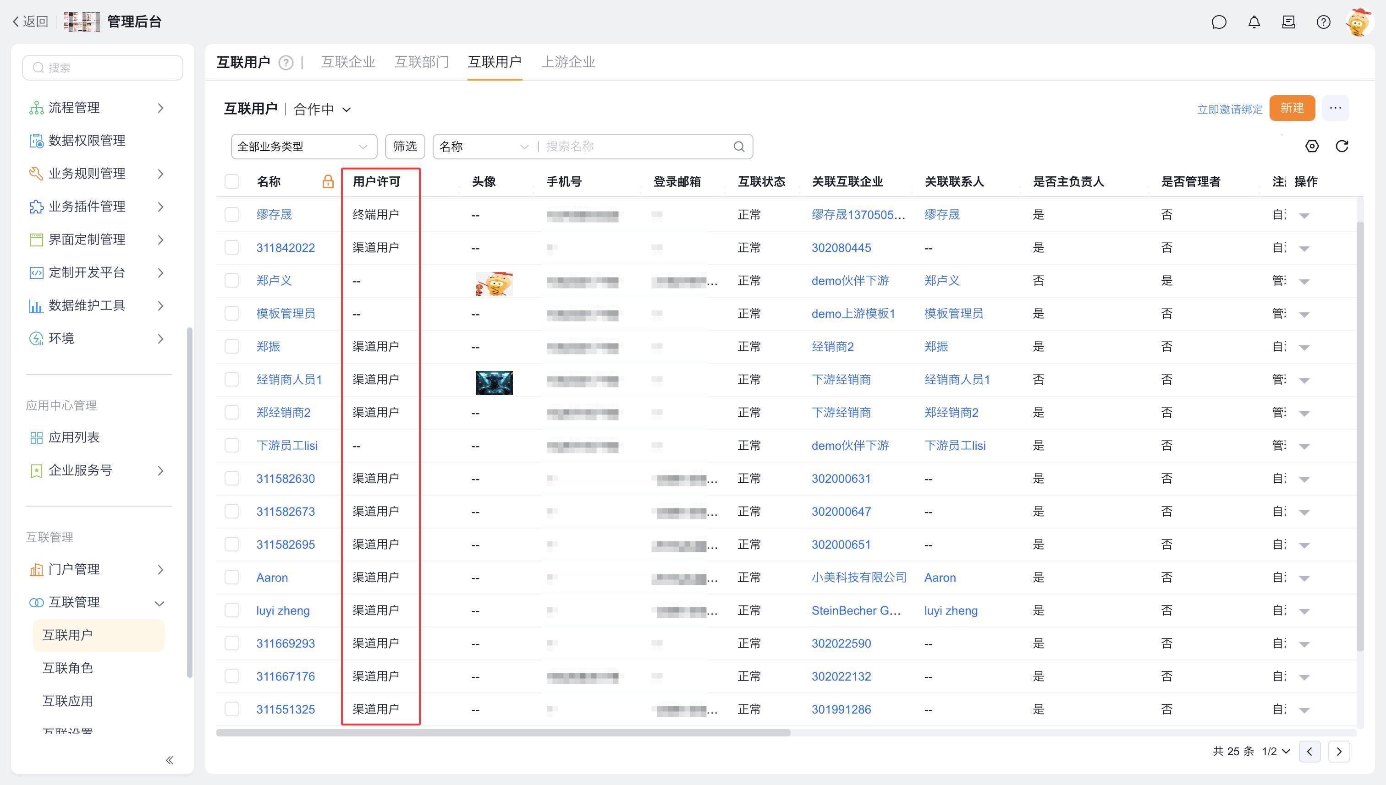
Task: Click the horizontal scrollbar under the table
Action: [503, 733]
